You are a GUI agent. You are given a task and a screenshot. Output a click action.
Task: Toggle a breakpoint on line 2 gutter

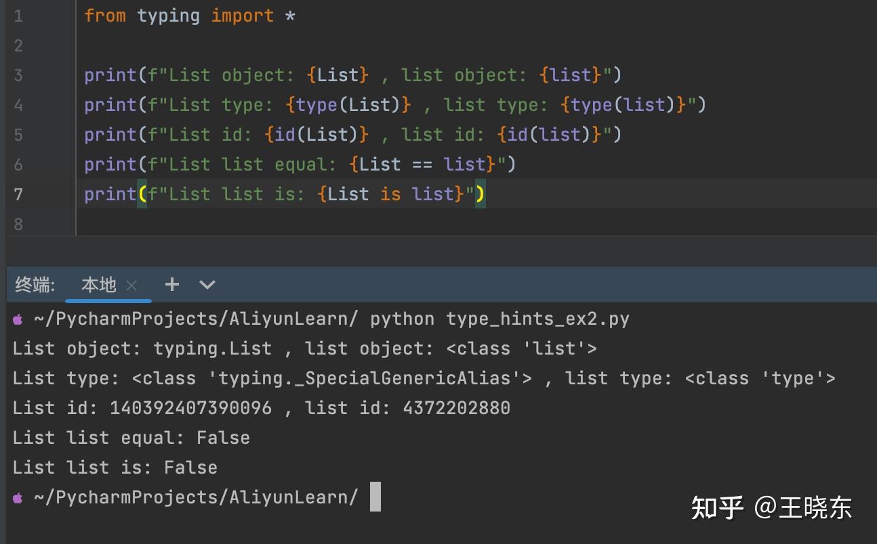[18, 45]
